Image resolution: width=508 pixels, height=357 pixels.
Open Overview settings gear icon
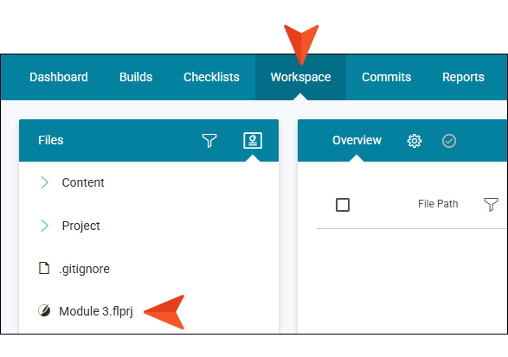[415, 141]
